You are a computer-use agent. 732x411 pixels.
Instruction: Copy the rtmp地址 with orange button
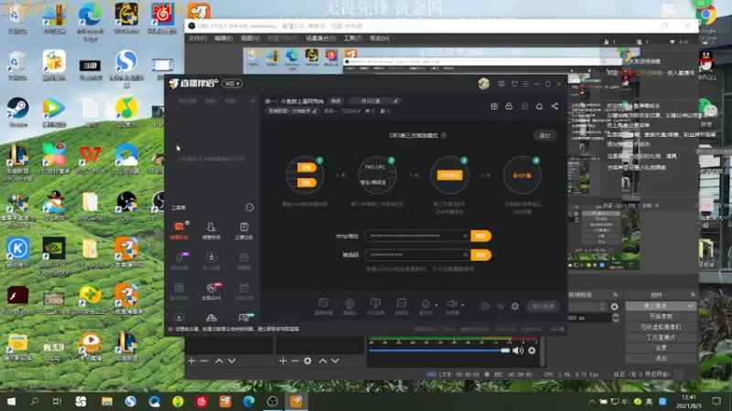pyautogui.click(x=480, y=236)
